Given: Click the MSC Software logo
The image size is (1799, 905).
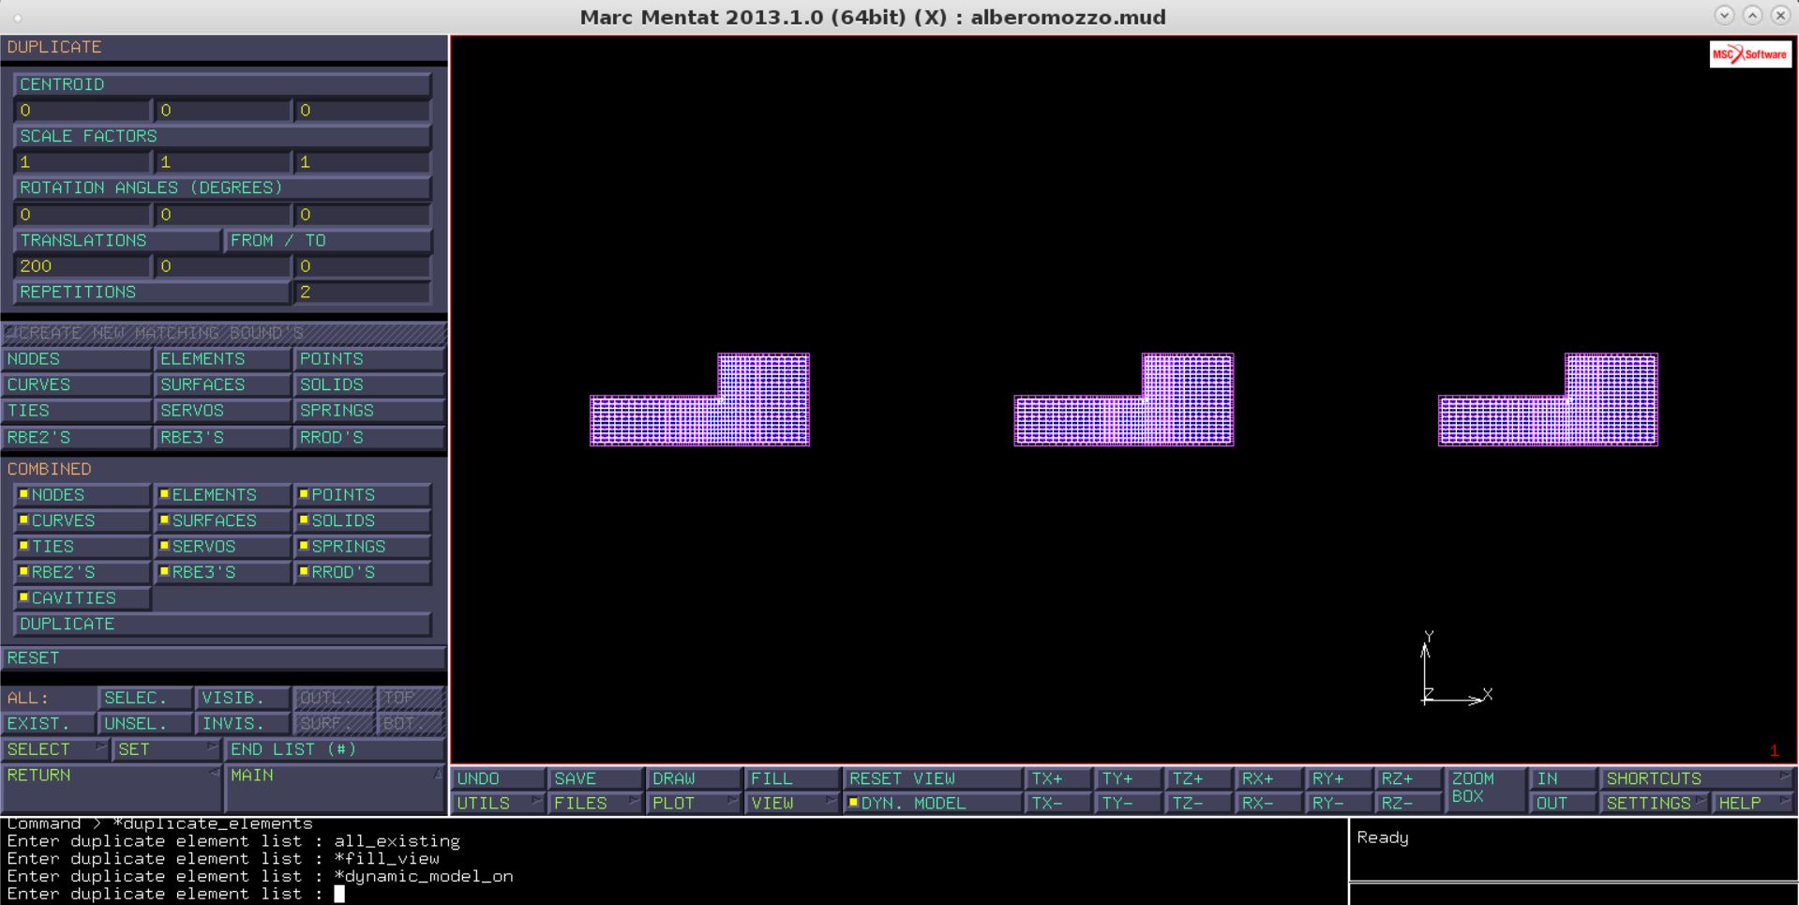Looking at the screenshot, I should click(1749, 54).
